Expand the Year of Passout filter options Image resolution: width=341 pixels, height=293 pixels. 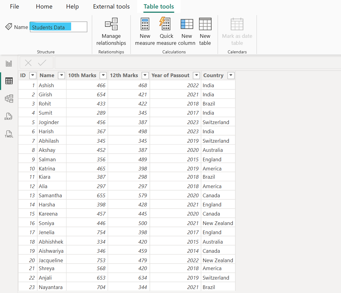(x=196, y=75)
